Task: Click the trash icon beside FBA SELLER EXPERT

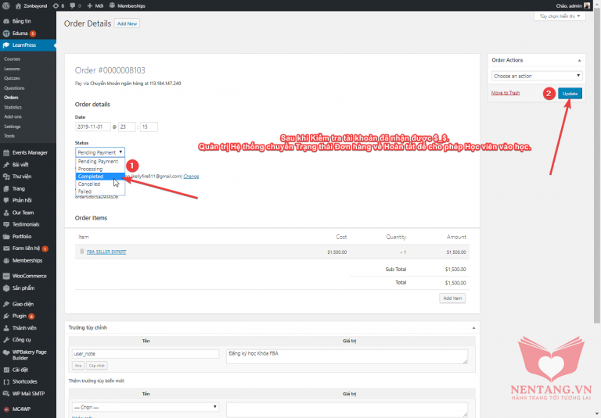Action: pos(81,252)
